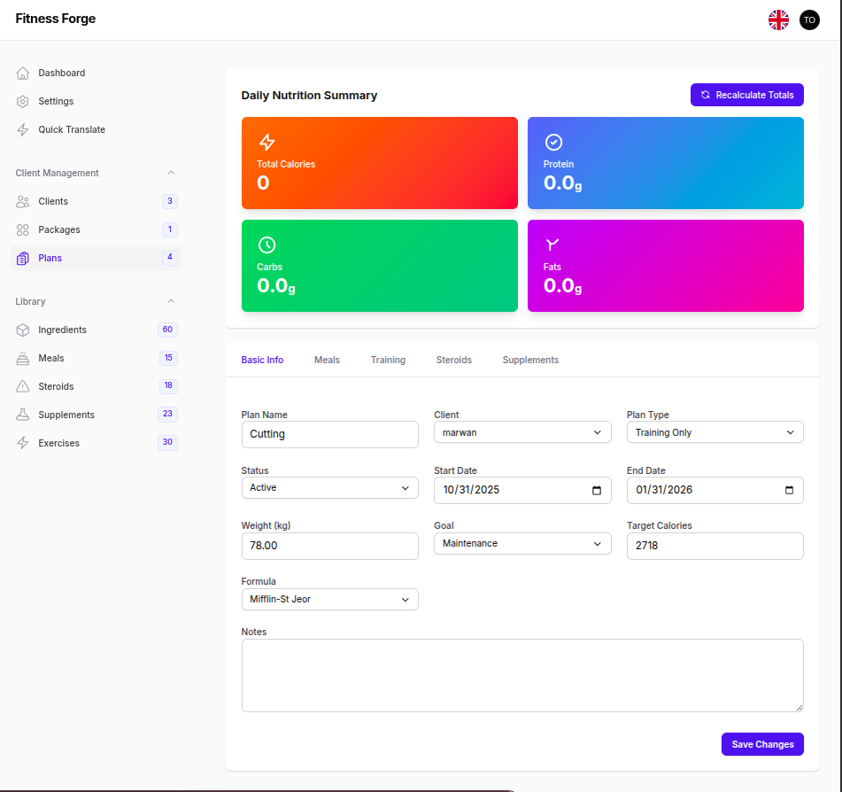Open the Start Date calendar picker
The height and width of the screenshot is (792, 842).
pos(596,490)
